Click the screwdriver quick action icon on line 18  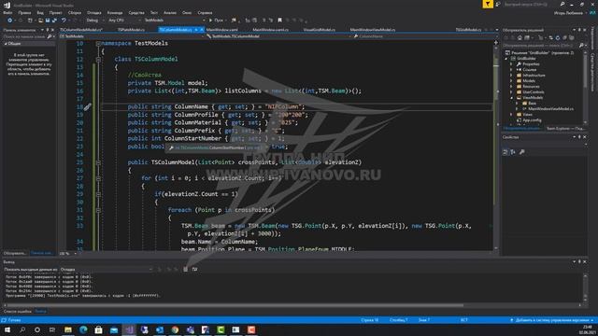[x=87, y=107]
